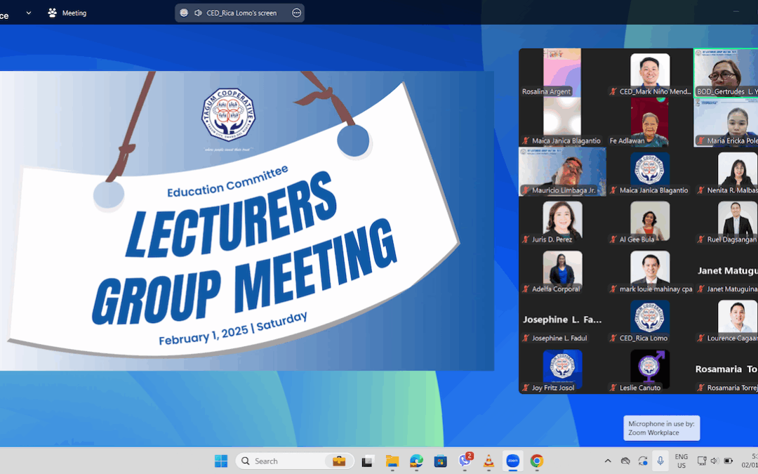758x474 pixels.
Task: Select the Lourence Cagaan participant tile
Action: pyautogui.click(x=726, y=320)
